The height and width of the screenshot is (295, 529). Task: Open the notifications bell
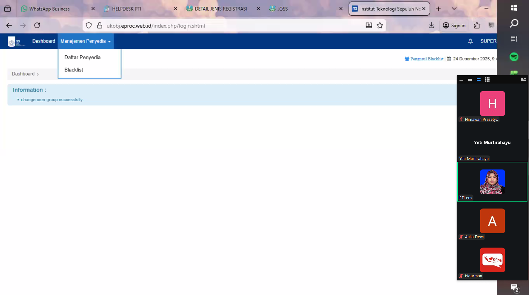coord(470,41)
